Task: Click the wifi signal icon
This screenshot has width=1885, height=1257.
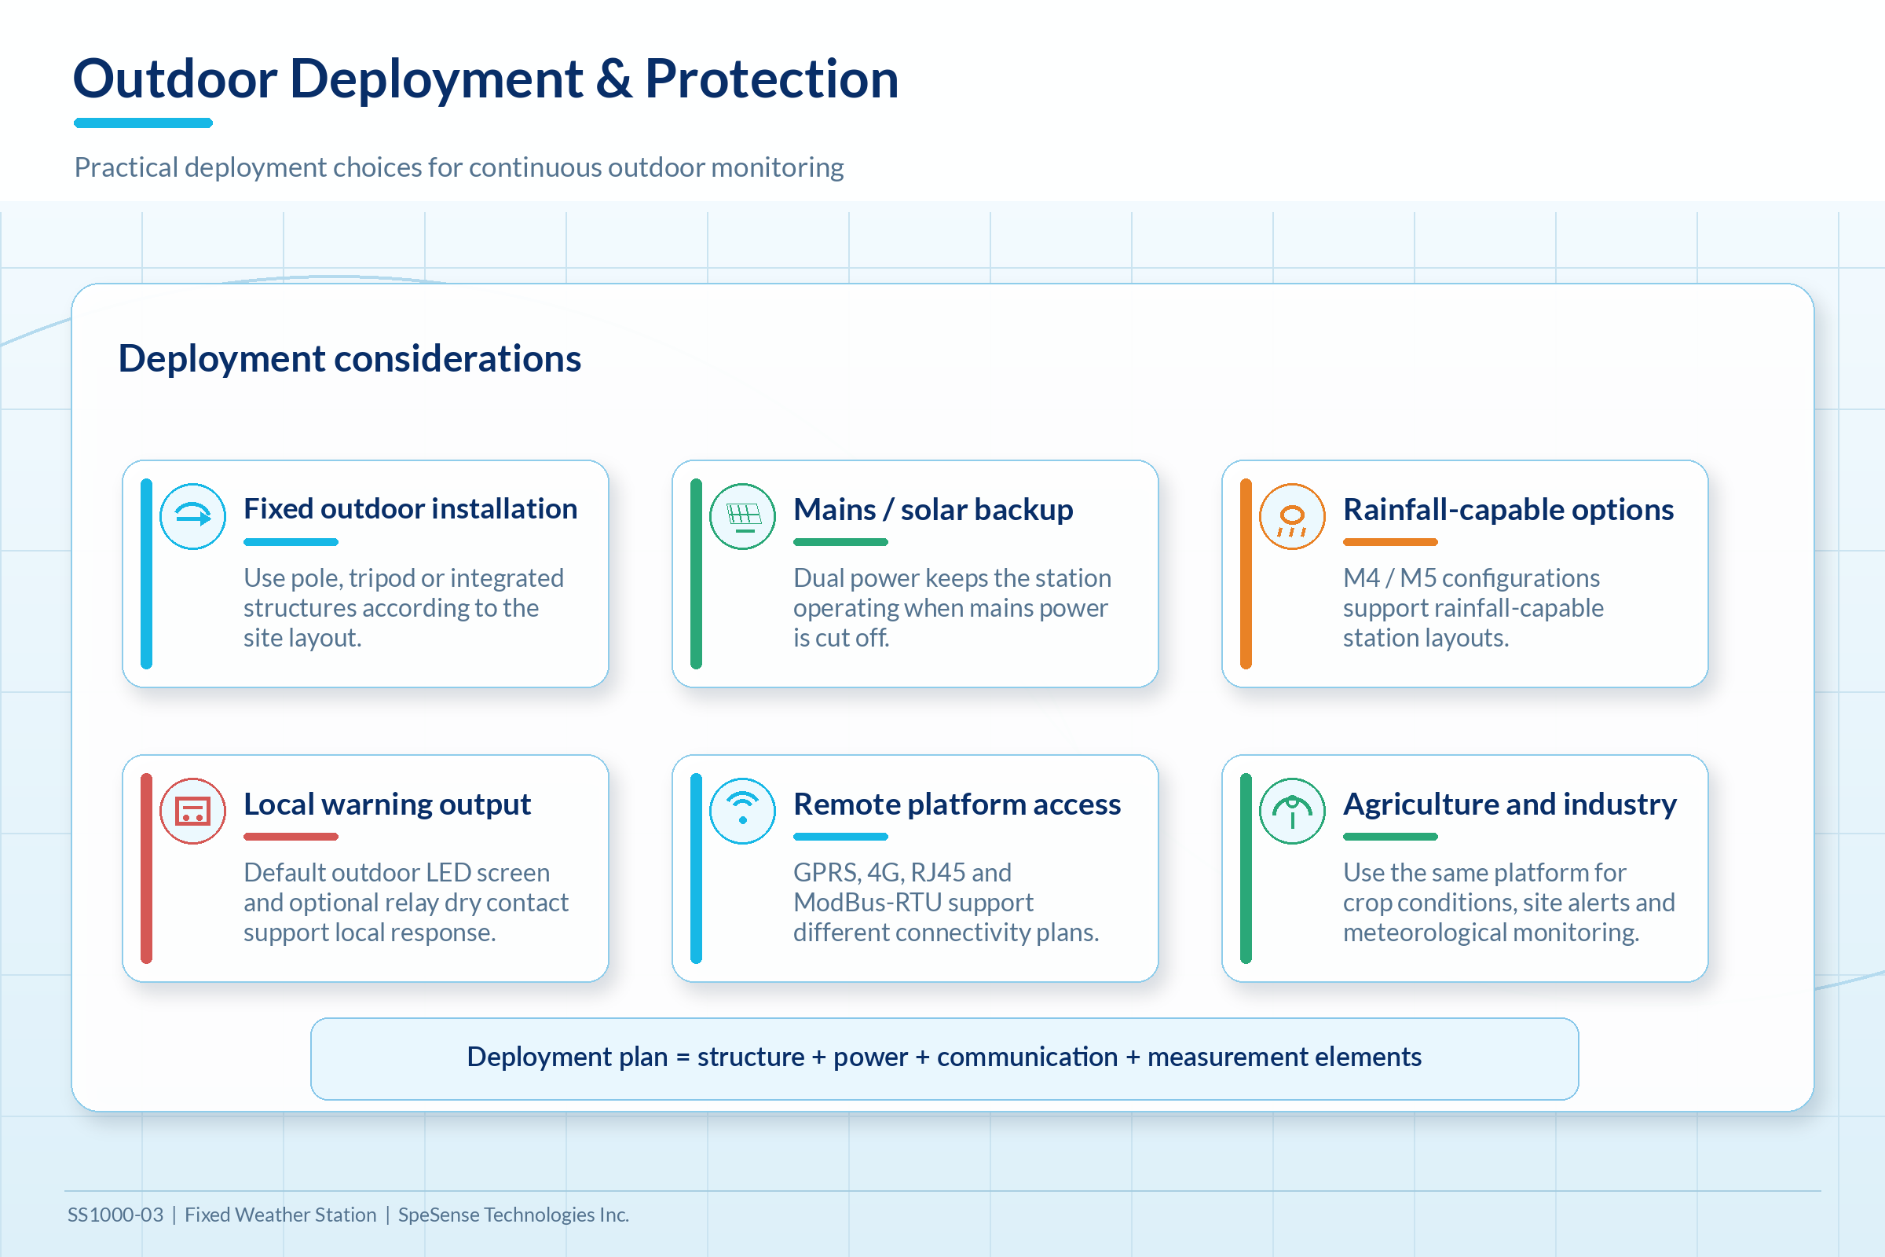Action: click(x=742, y=811)
